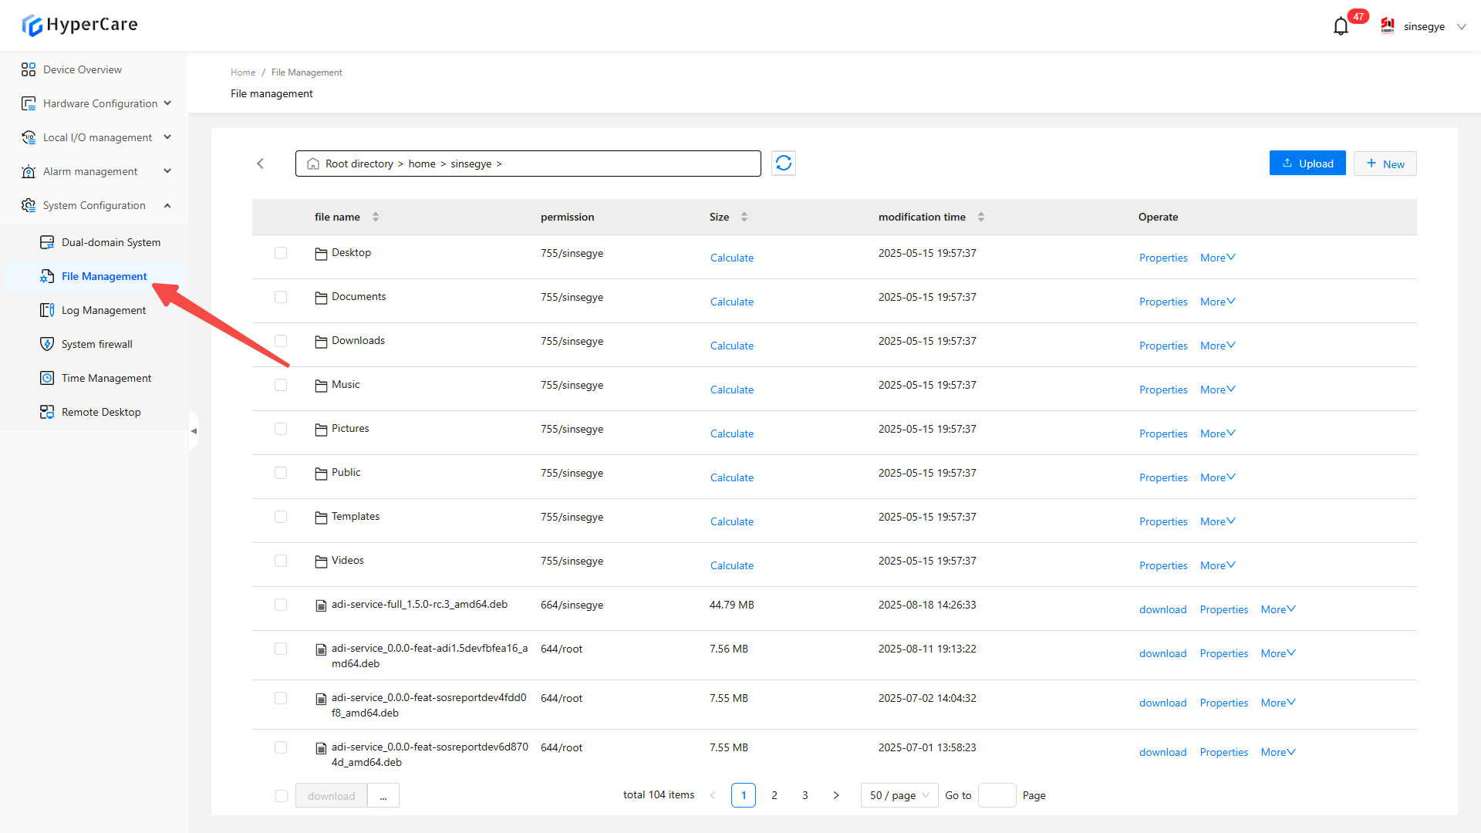Check the Desktop folder checkbox
Viewport: 1481px width, 833px height.
pos(281,253)
